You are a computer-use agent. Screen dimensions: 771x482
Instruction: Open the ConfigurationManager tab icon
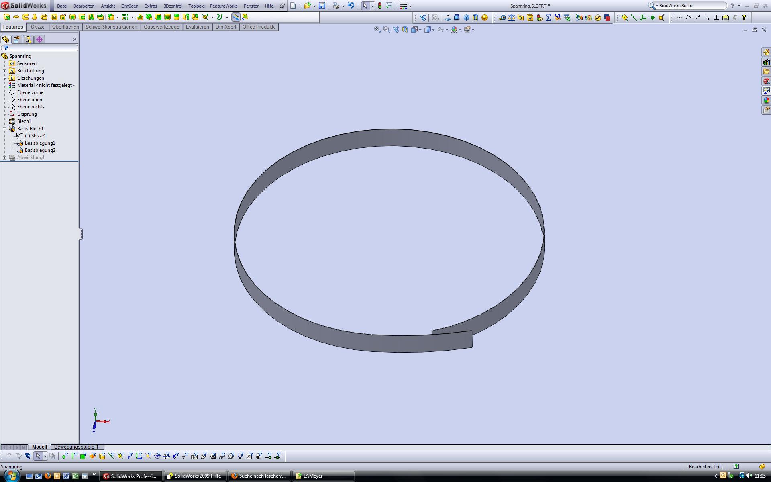coord(28,39)
